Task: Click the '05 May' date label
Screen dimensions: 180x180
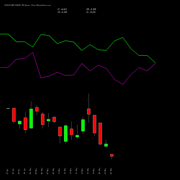Action: pyautogui.click(x=36, y=171)
